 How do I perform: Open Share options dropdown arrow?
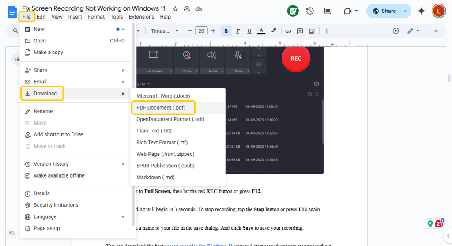(x=405, y=11)
